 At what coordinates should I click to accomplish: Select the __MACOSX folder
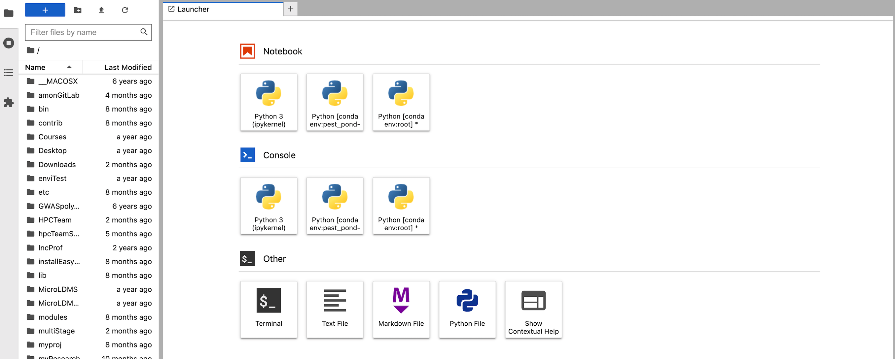(x=89, y=81)
